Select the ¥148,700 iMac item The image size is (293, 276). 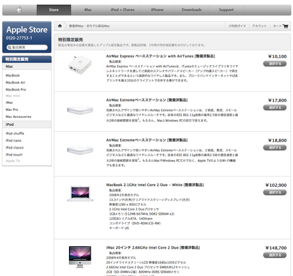[274, 255]
